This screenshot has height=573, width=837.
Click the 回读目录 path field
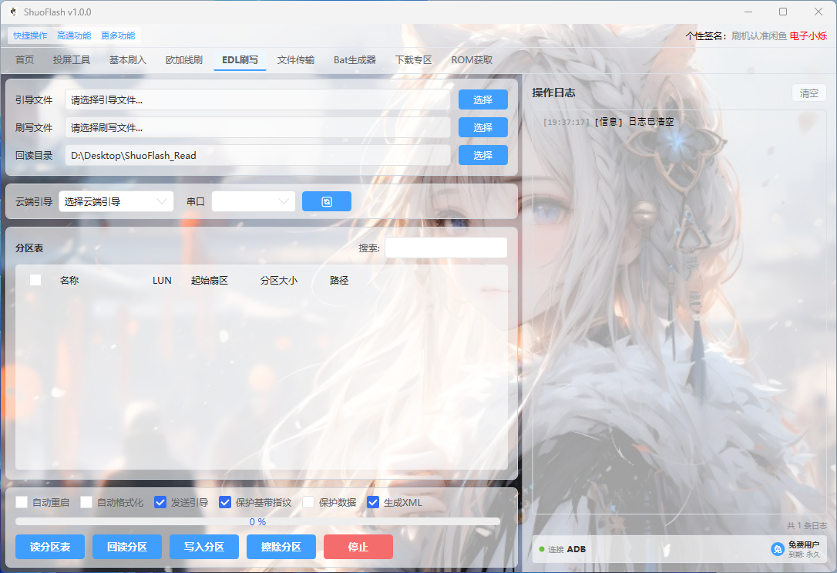pos(258,155)
